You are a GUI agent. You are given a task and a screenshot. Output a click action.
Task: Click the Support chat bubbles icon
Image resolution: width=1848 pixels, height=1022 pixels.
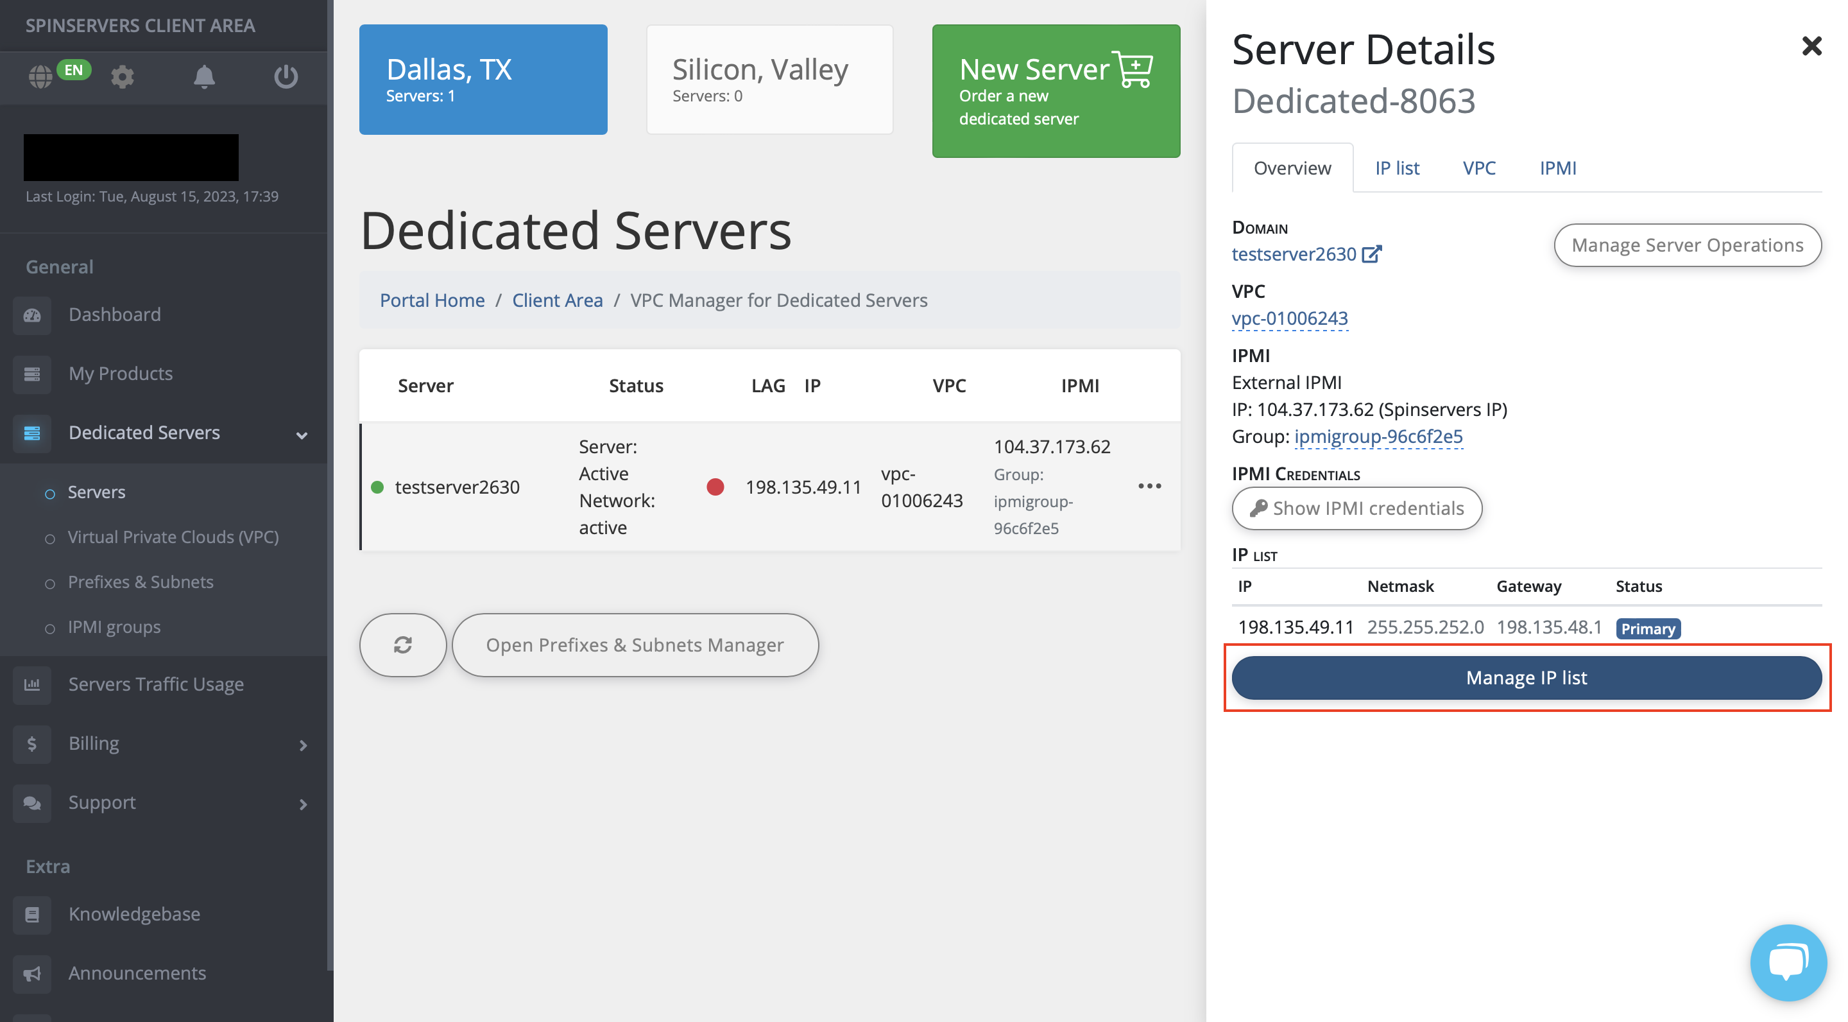click(x=32, y=802)
